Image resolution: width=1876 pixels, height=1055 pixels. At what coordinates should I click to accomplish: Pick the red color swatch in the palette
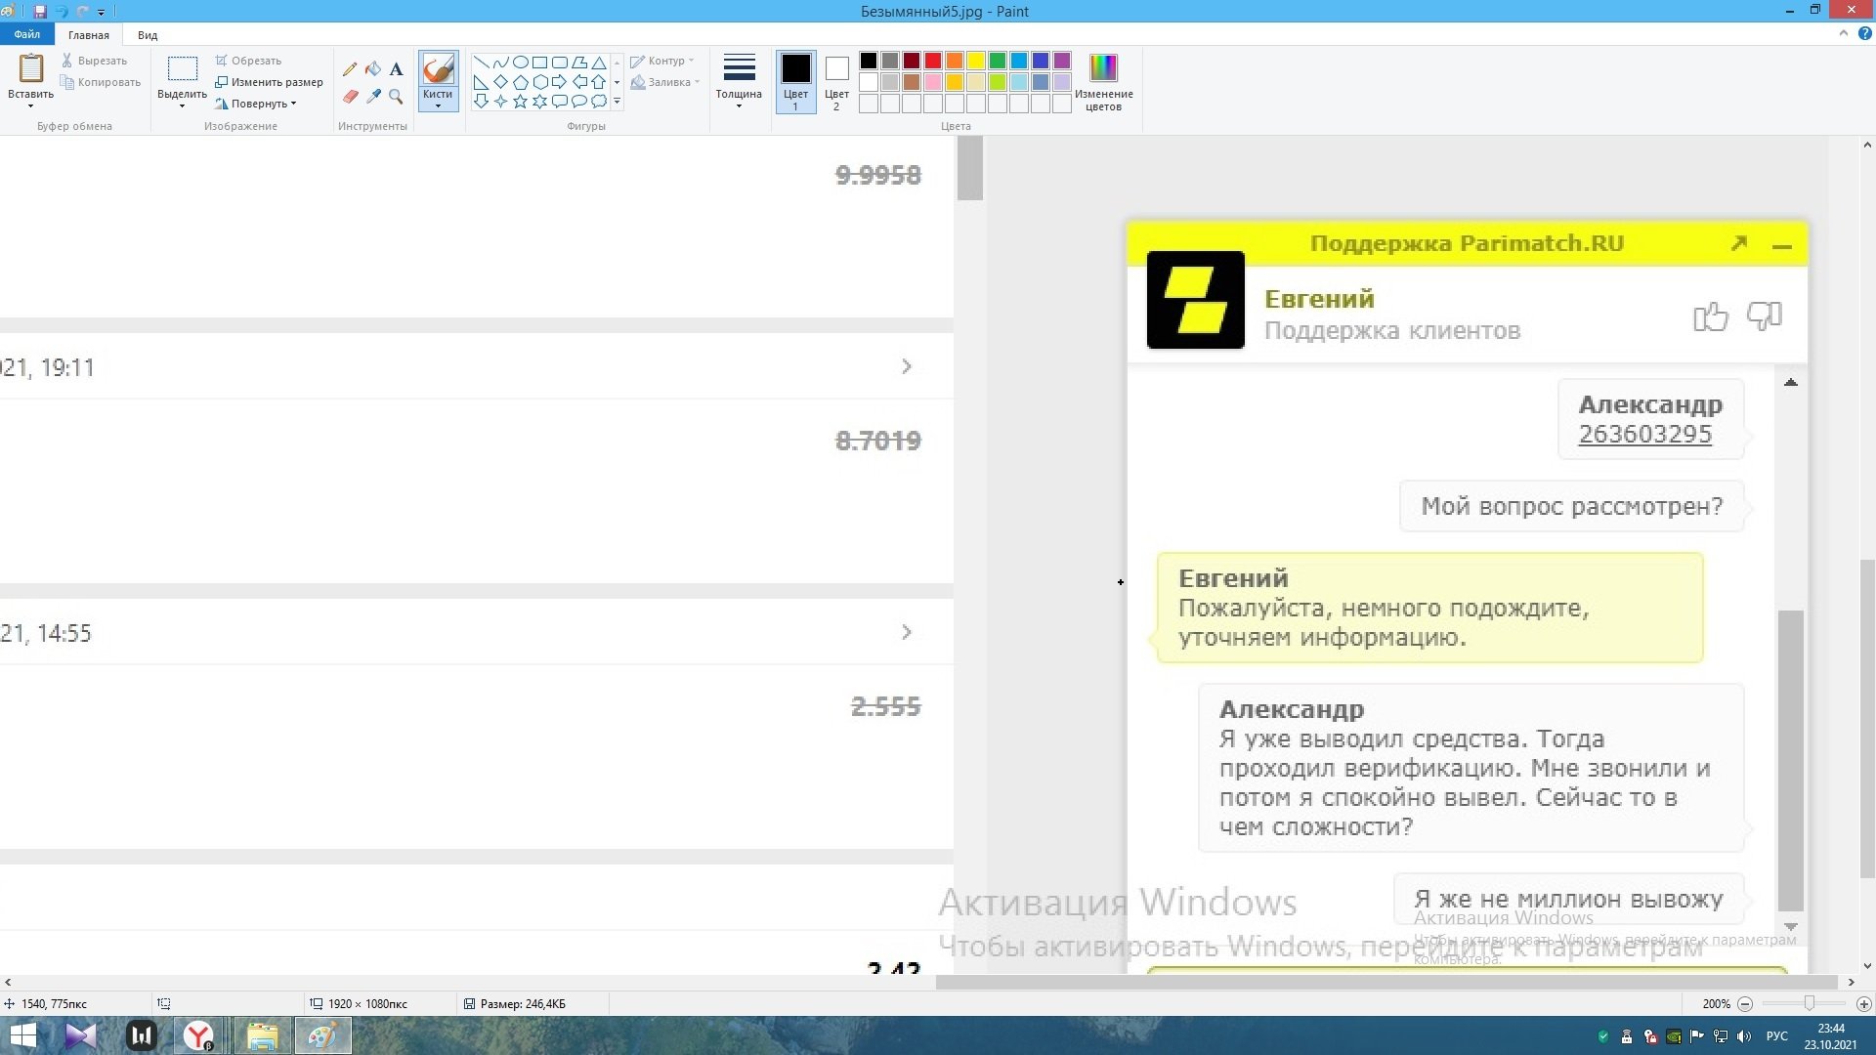933,61
